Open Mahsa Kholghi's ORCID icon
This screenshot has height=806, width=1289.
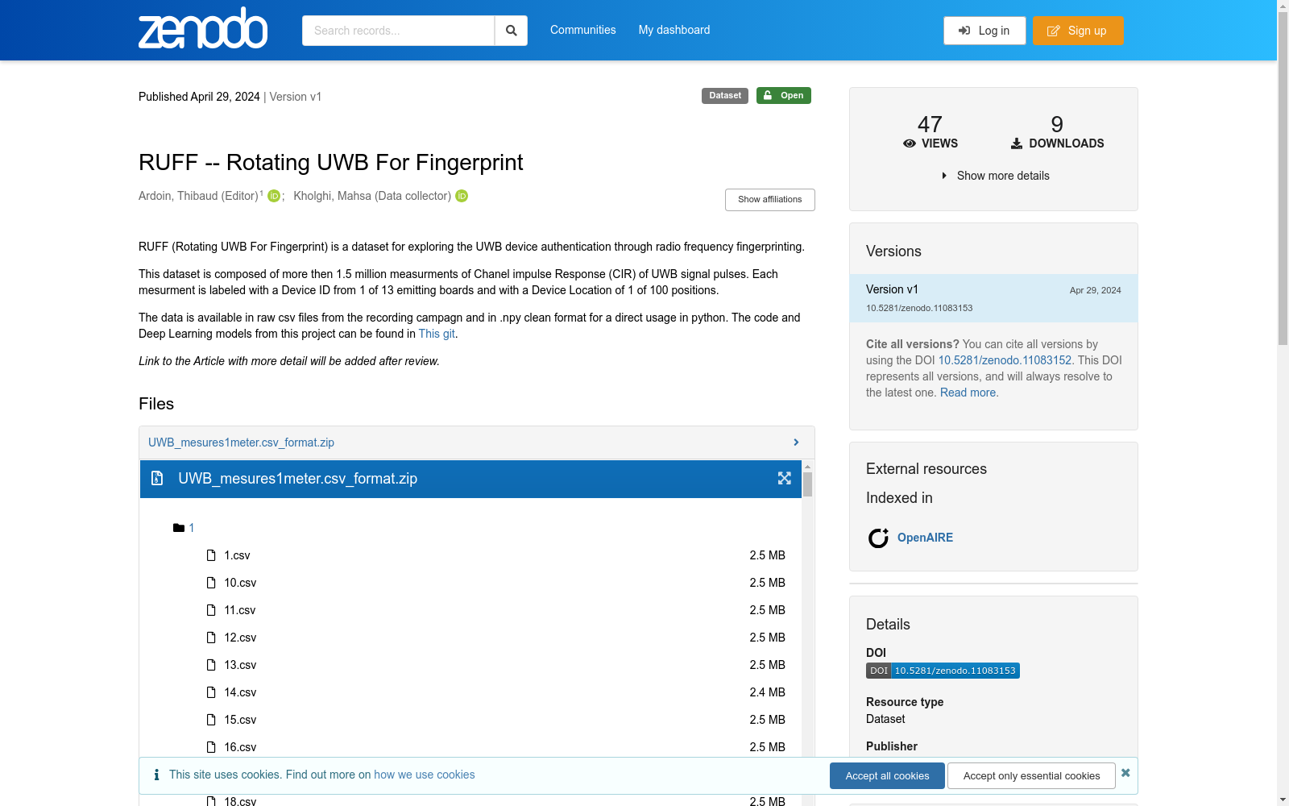462,197
